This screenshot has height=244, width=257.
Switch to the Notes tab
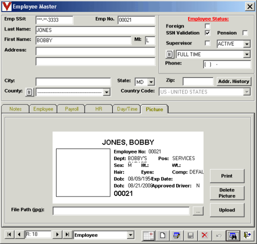point(15,109)
